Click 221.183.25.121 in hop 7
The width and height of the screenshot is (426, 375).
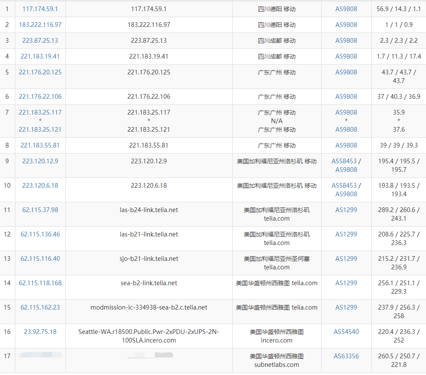click(x=40, y=130)
